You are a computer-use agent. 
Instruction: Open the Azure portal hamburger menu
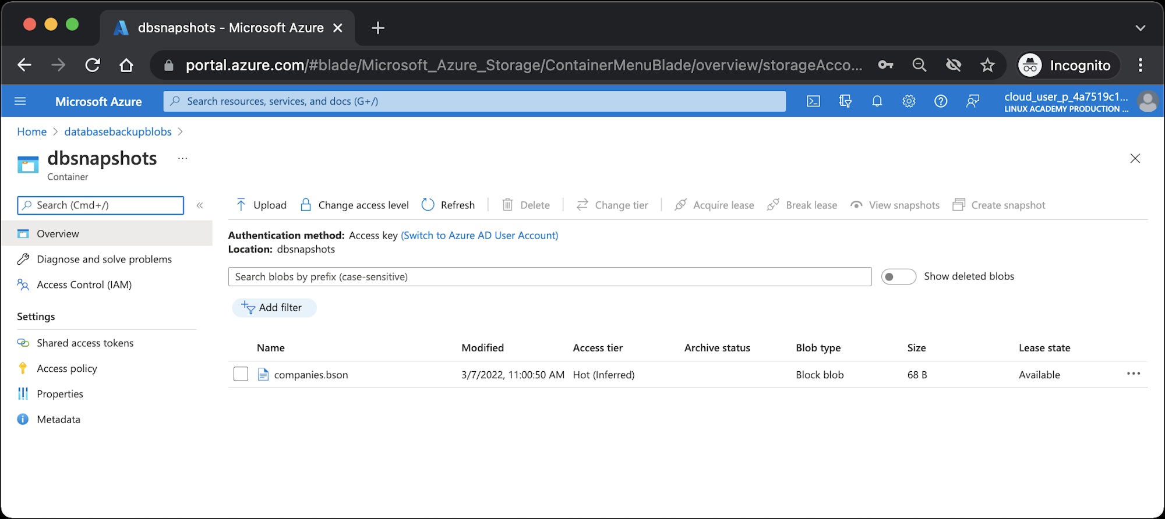[x=20, y=101]
